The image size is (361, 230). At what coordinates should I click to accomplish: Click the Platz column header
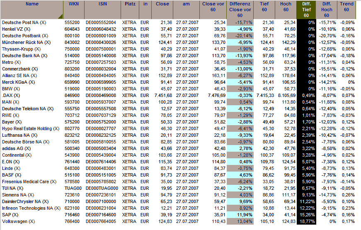point(130,10)
